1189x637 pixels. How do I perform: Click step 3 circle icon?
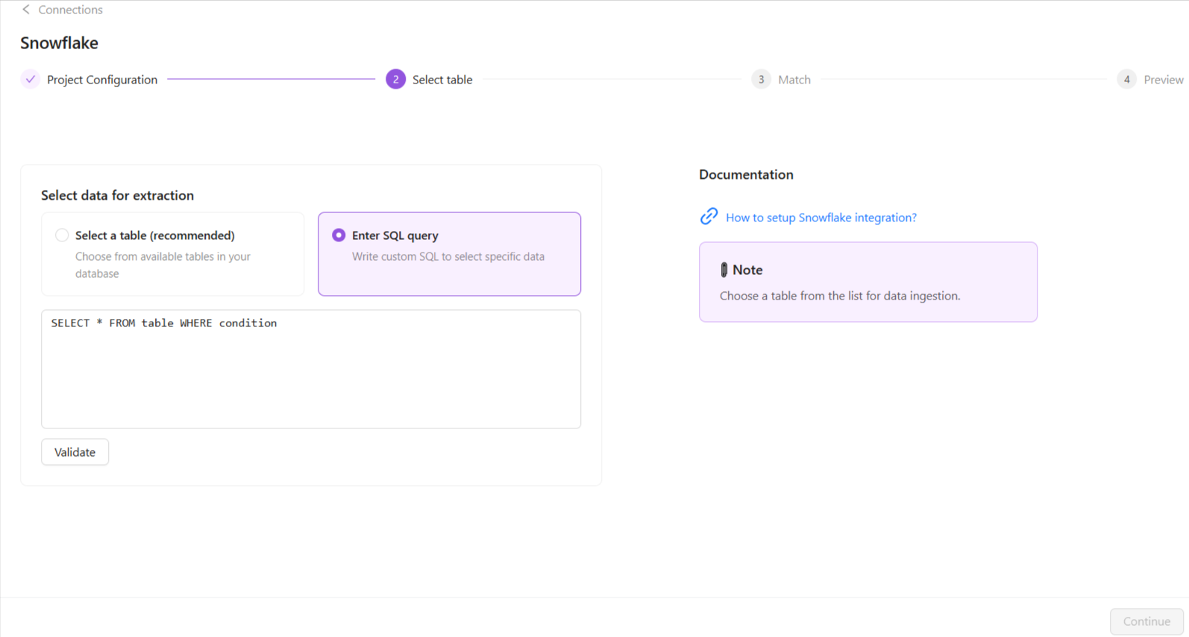(761, 79)
